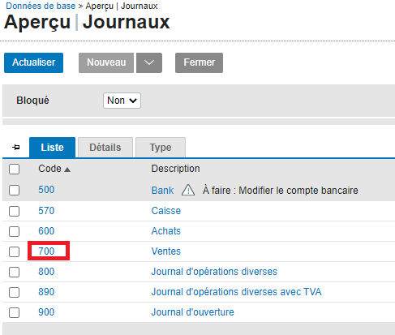
Task: Check the box for journal 500
Action: [x=14, y=190]
